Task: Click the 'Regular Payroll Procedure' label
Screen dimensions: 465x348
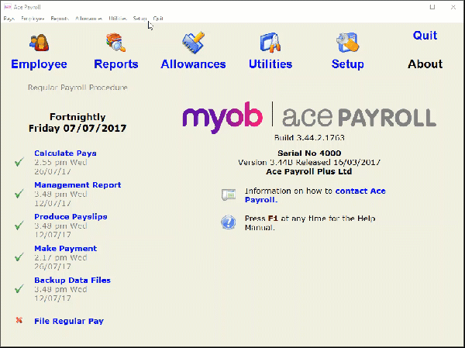Action: 77,88
